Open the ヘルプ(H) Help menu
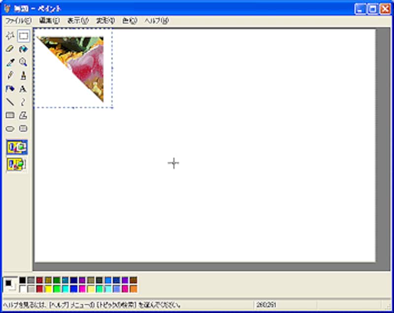This screenshot has width=394, height=313. 157,21
